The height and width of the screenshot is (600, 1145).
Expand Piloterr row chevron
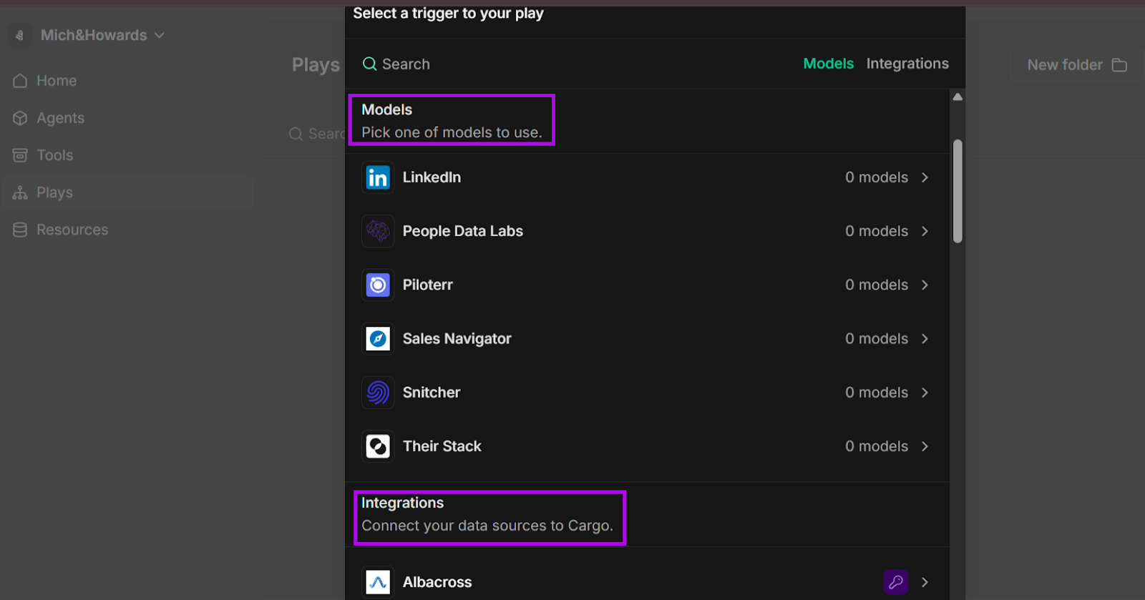click(925, 285)
